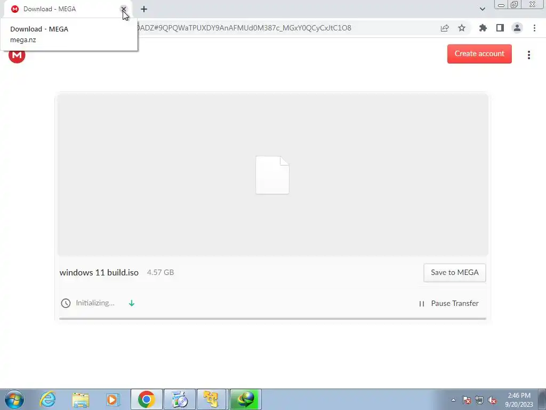The height and width of the screenshot is (410, 546).
Task: Click the share page icon
Action: [x=445, y=28]
